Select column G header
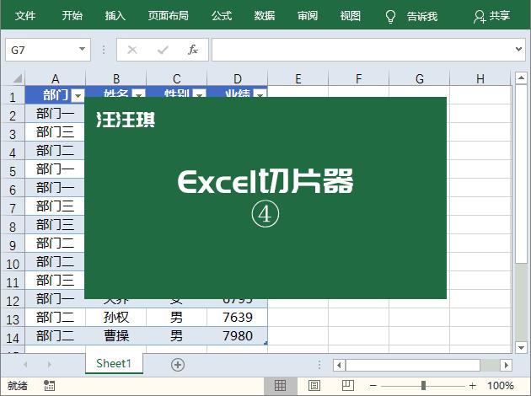The width and height of the screenshot is (531, 396). pos(419,79)
